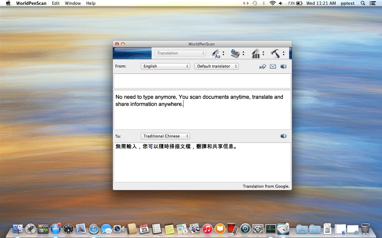Open the Translation mode dropdown

(180, 53)
